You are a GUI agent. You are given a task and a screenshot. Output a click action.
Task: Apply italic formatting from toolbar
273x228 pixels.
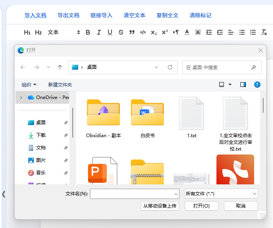click(99, 32)
